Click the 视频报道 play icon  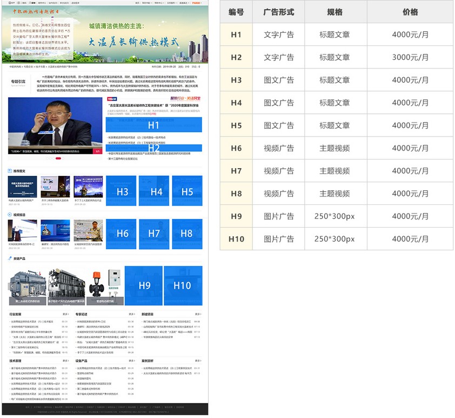[10, 215]
